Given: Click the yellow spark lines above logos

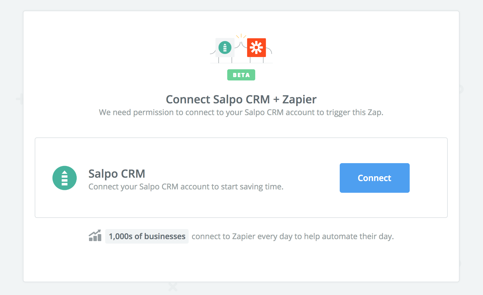Looking at the screenshot, I should coord(241,36).
